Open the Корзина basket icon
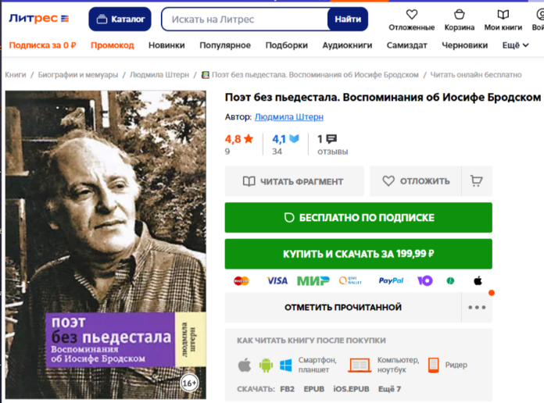Screen dimensions: 544x403 (x=459, y=15)
